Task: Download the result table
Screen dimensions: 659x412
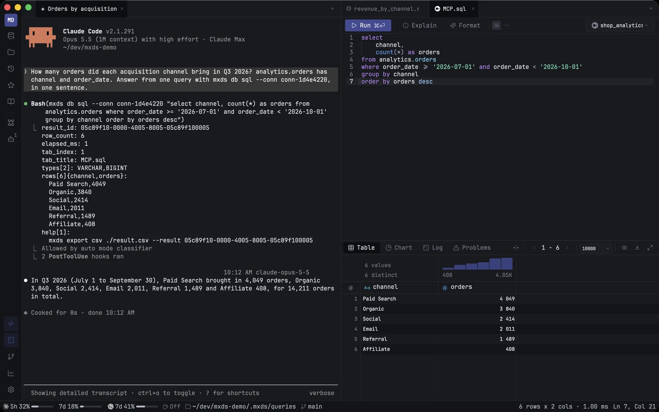Action: click(x=637, y=248)
